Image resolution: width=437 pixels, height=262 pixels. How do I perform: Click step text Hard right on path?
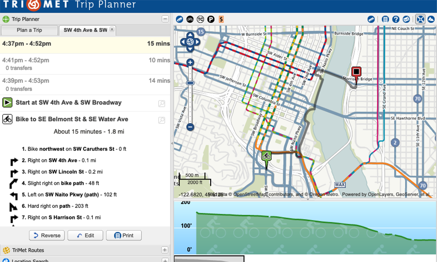(55, 206)
